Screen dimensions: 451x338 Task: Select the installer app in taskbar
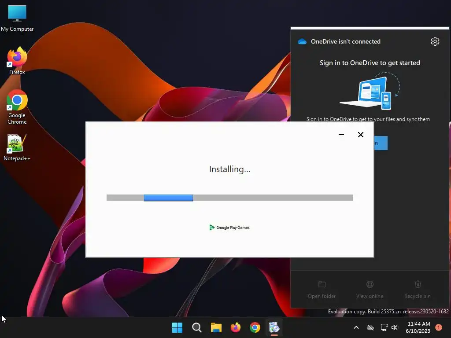[274, 327]
